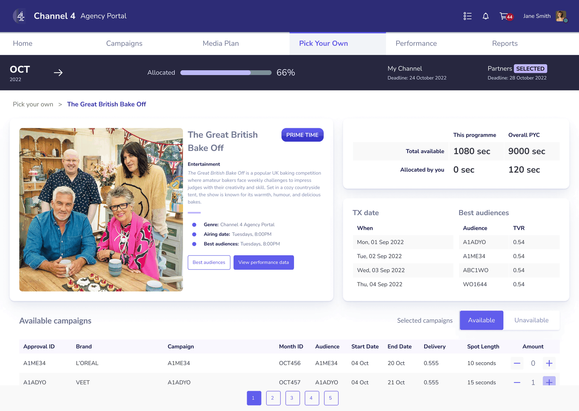
Task: Click the Pick your own breadcrumb link
Action: 33,104
